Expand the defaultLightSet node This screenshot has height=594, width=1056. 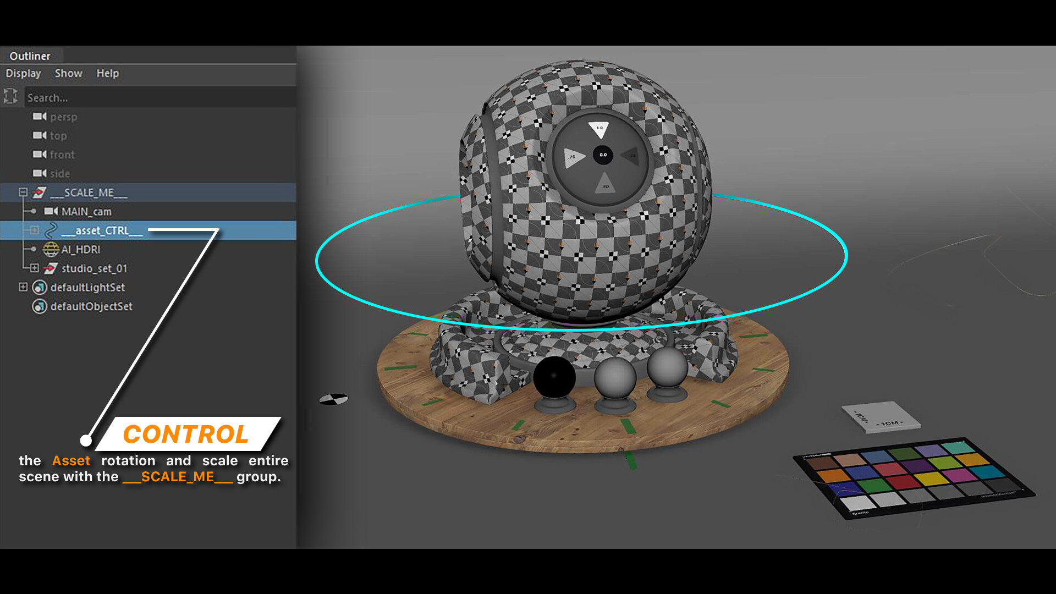23,287
